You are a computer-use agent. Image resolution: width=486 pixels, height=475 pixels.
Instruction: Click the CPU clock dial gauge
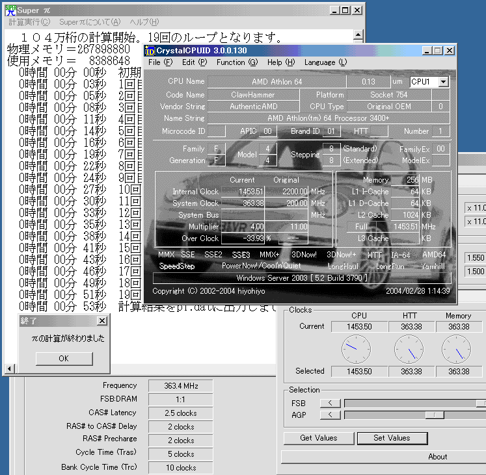pos(356,349)
